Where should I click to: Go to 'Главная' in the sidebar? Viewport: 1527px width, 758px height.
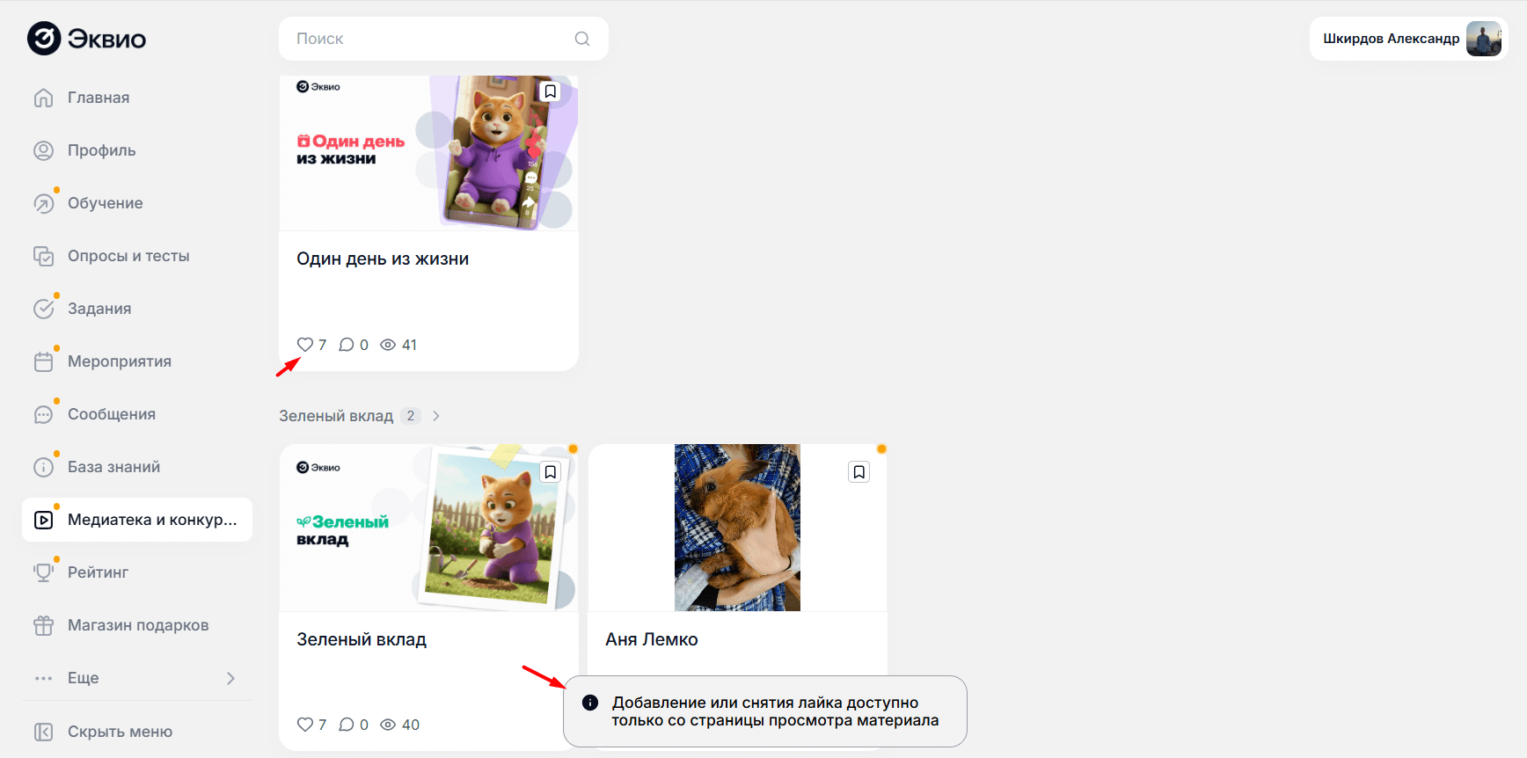99,98
